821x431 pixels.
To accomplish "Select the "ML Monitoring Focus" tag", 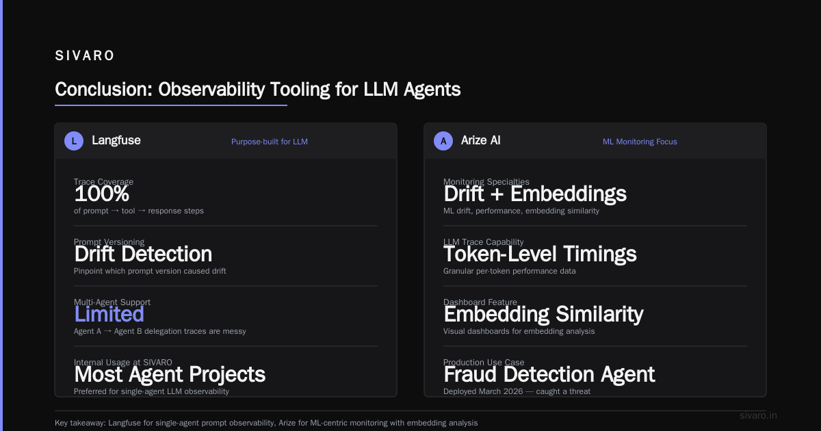I will 640,142.
